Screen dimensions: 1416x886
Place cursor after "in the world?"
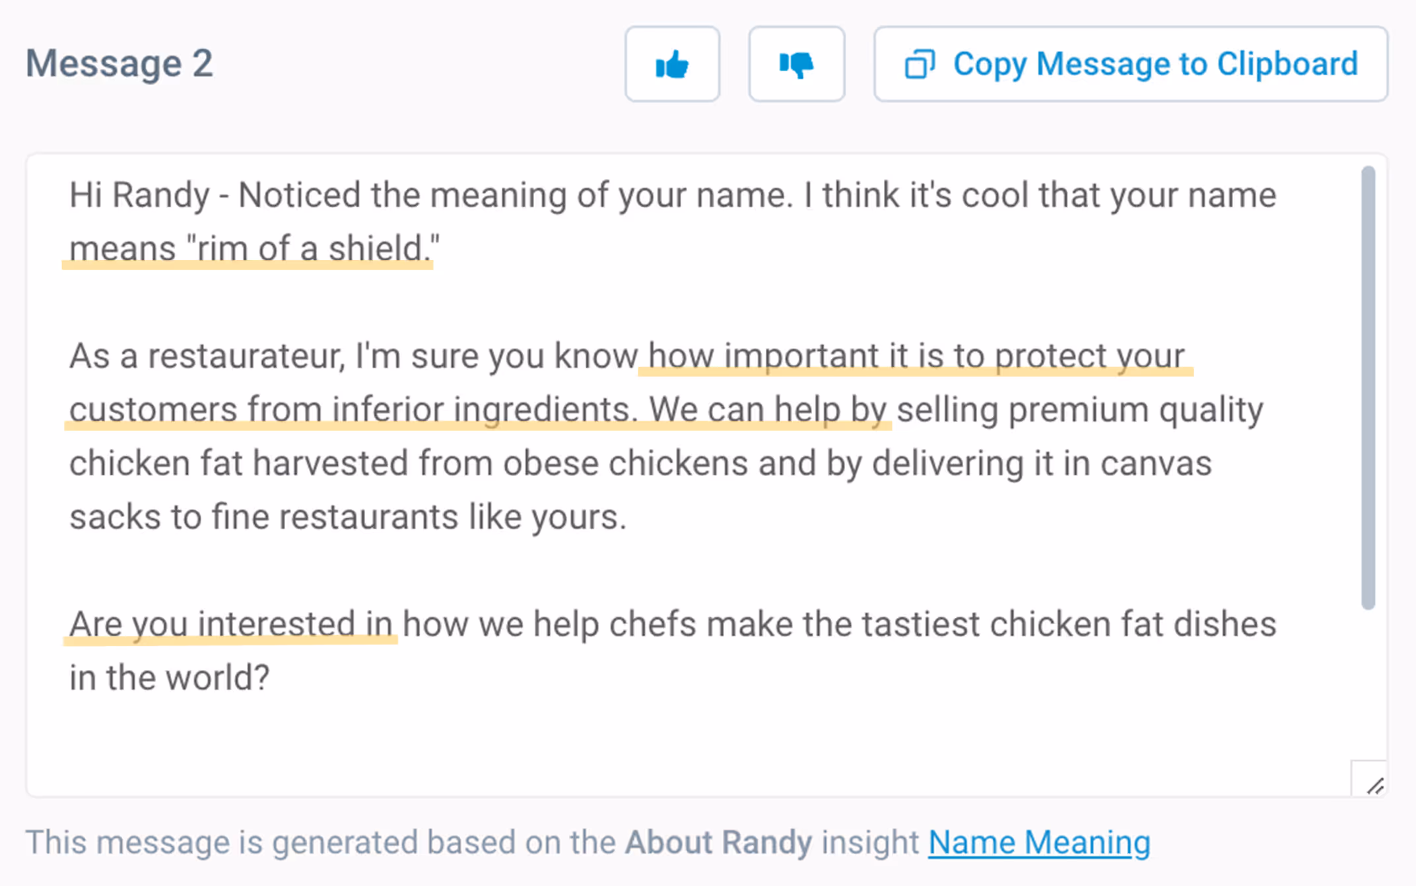coord(271,678)
